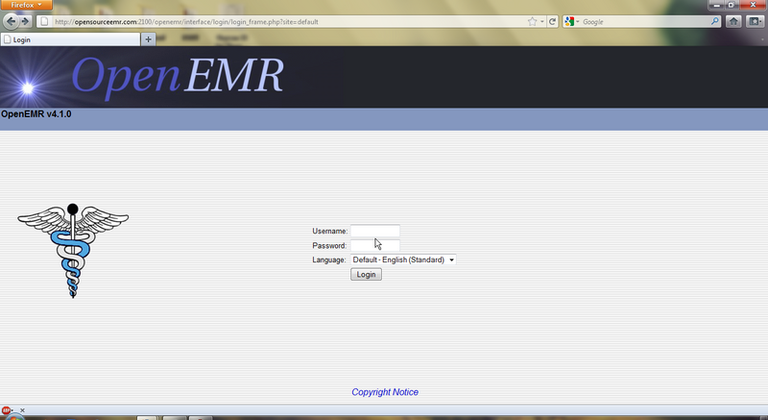Click the browser Back arrow button
Screen dimensions: 768x420
click(x=11, y=21)
